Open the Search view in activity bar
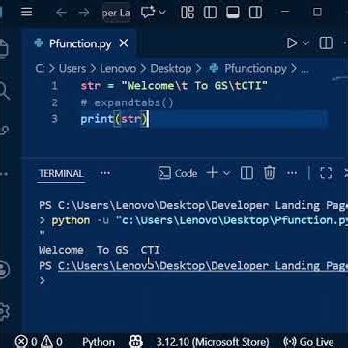 click(x=5, y=90)
